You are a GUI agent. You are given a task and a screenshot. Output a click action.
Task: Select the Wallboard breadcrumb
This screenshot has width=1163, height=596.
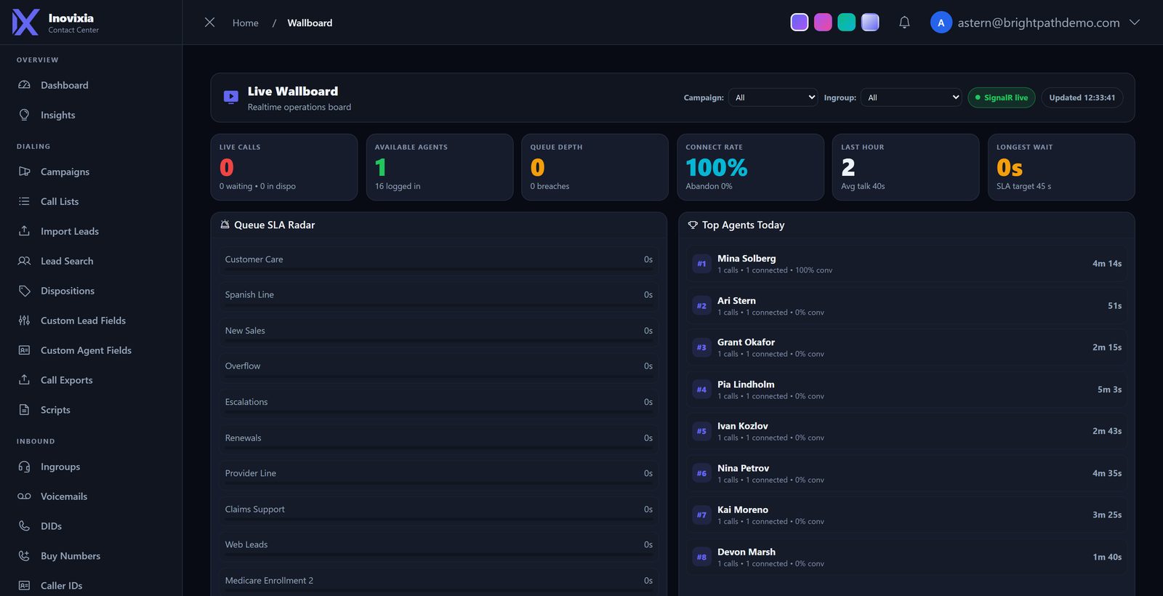(310, 23)
